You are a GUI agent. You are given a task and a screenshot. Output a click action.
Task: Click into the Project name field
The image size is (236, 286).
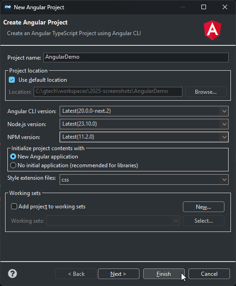click(x=136, y=57)
